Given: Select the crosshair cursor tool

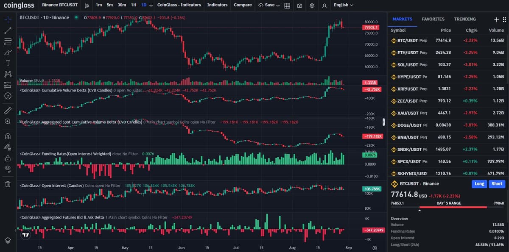Looking at the screenshot, I should [x=8, y=19].
